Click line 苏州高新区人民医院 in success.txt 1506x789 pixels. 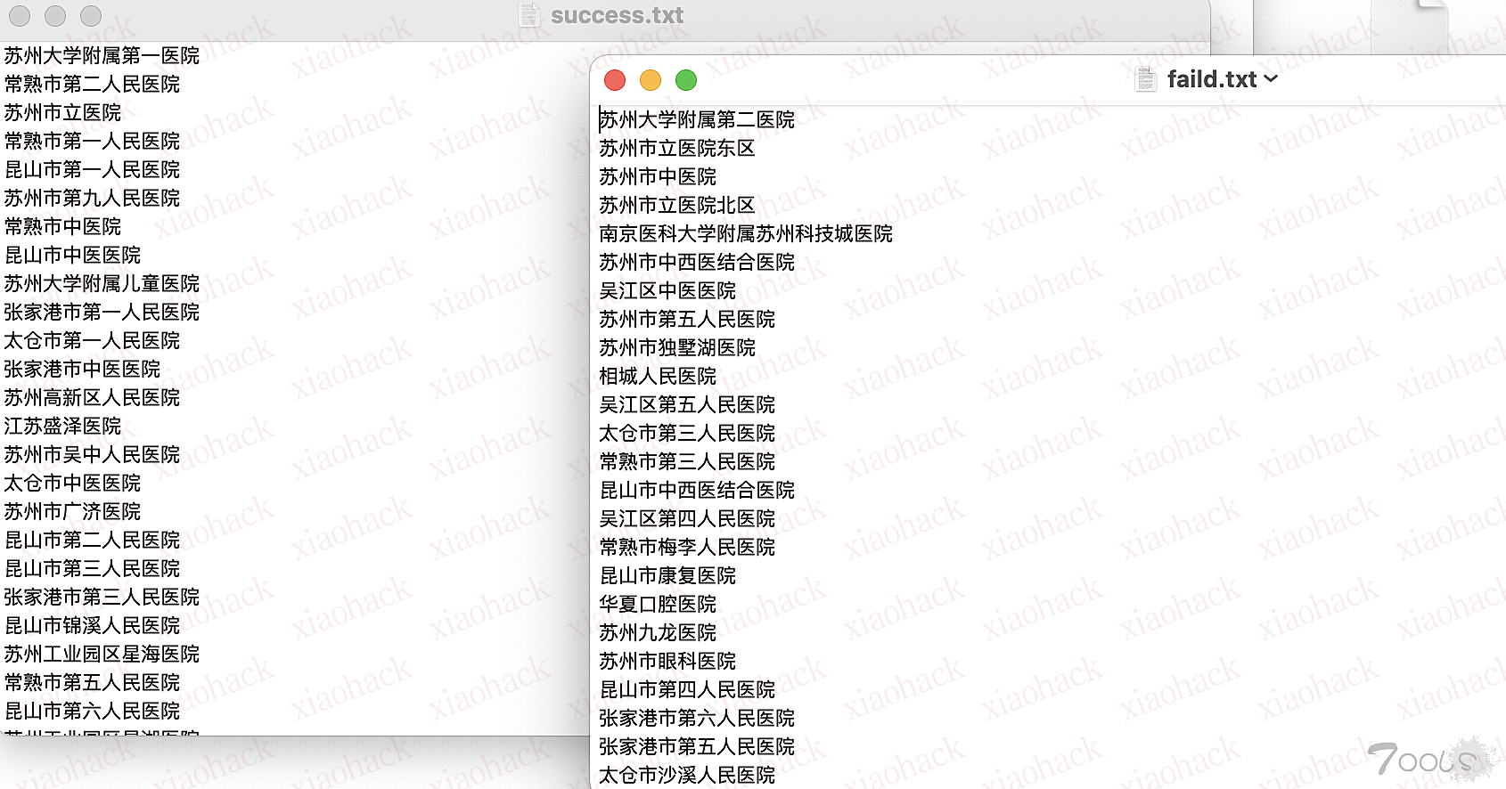(92, 397)
